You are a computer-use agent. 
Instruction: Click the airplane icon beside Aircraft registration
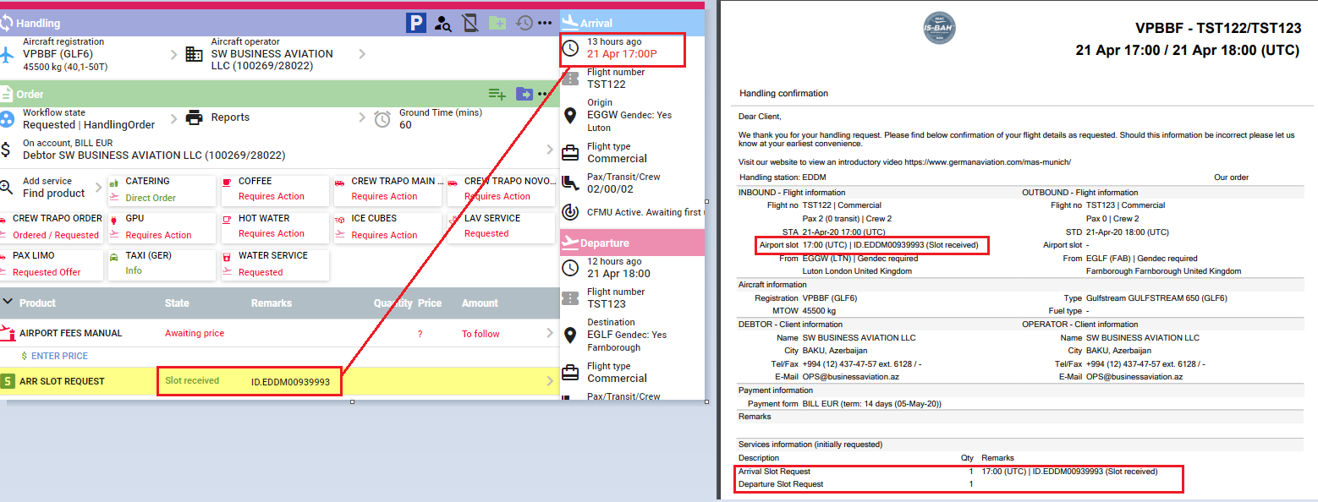7,54
